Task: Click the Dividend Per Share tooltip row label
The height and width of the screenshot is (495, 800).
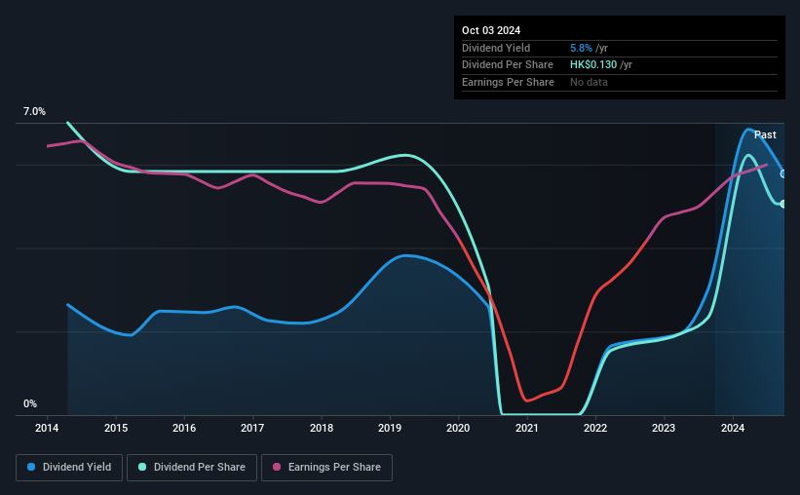Action: (507, 65)
